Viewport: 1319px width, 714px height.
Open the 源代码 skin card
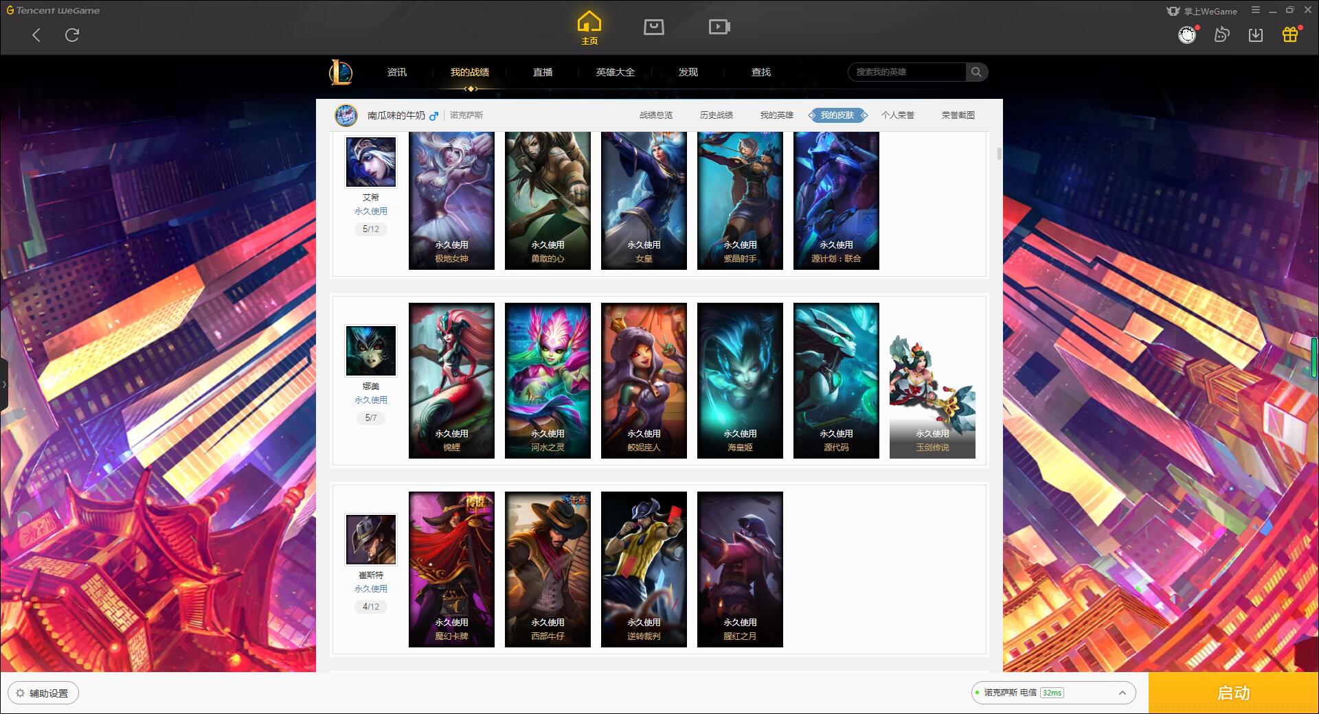click(836, 380)
